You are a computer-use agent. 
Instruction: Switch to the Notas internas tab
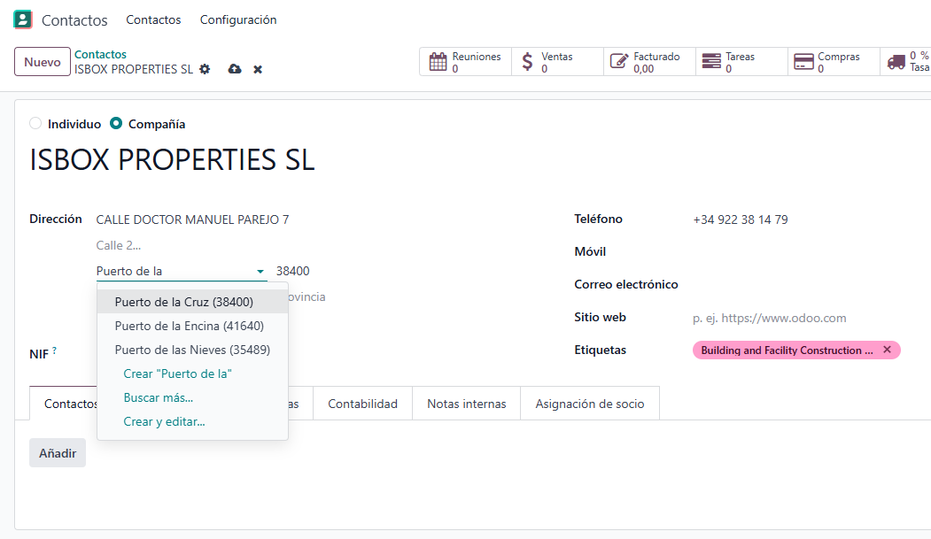pyautogui.click(x=466, y=404)
